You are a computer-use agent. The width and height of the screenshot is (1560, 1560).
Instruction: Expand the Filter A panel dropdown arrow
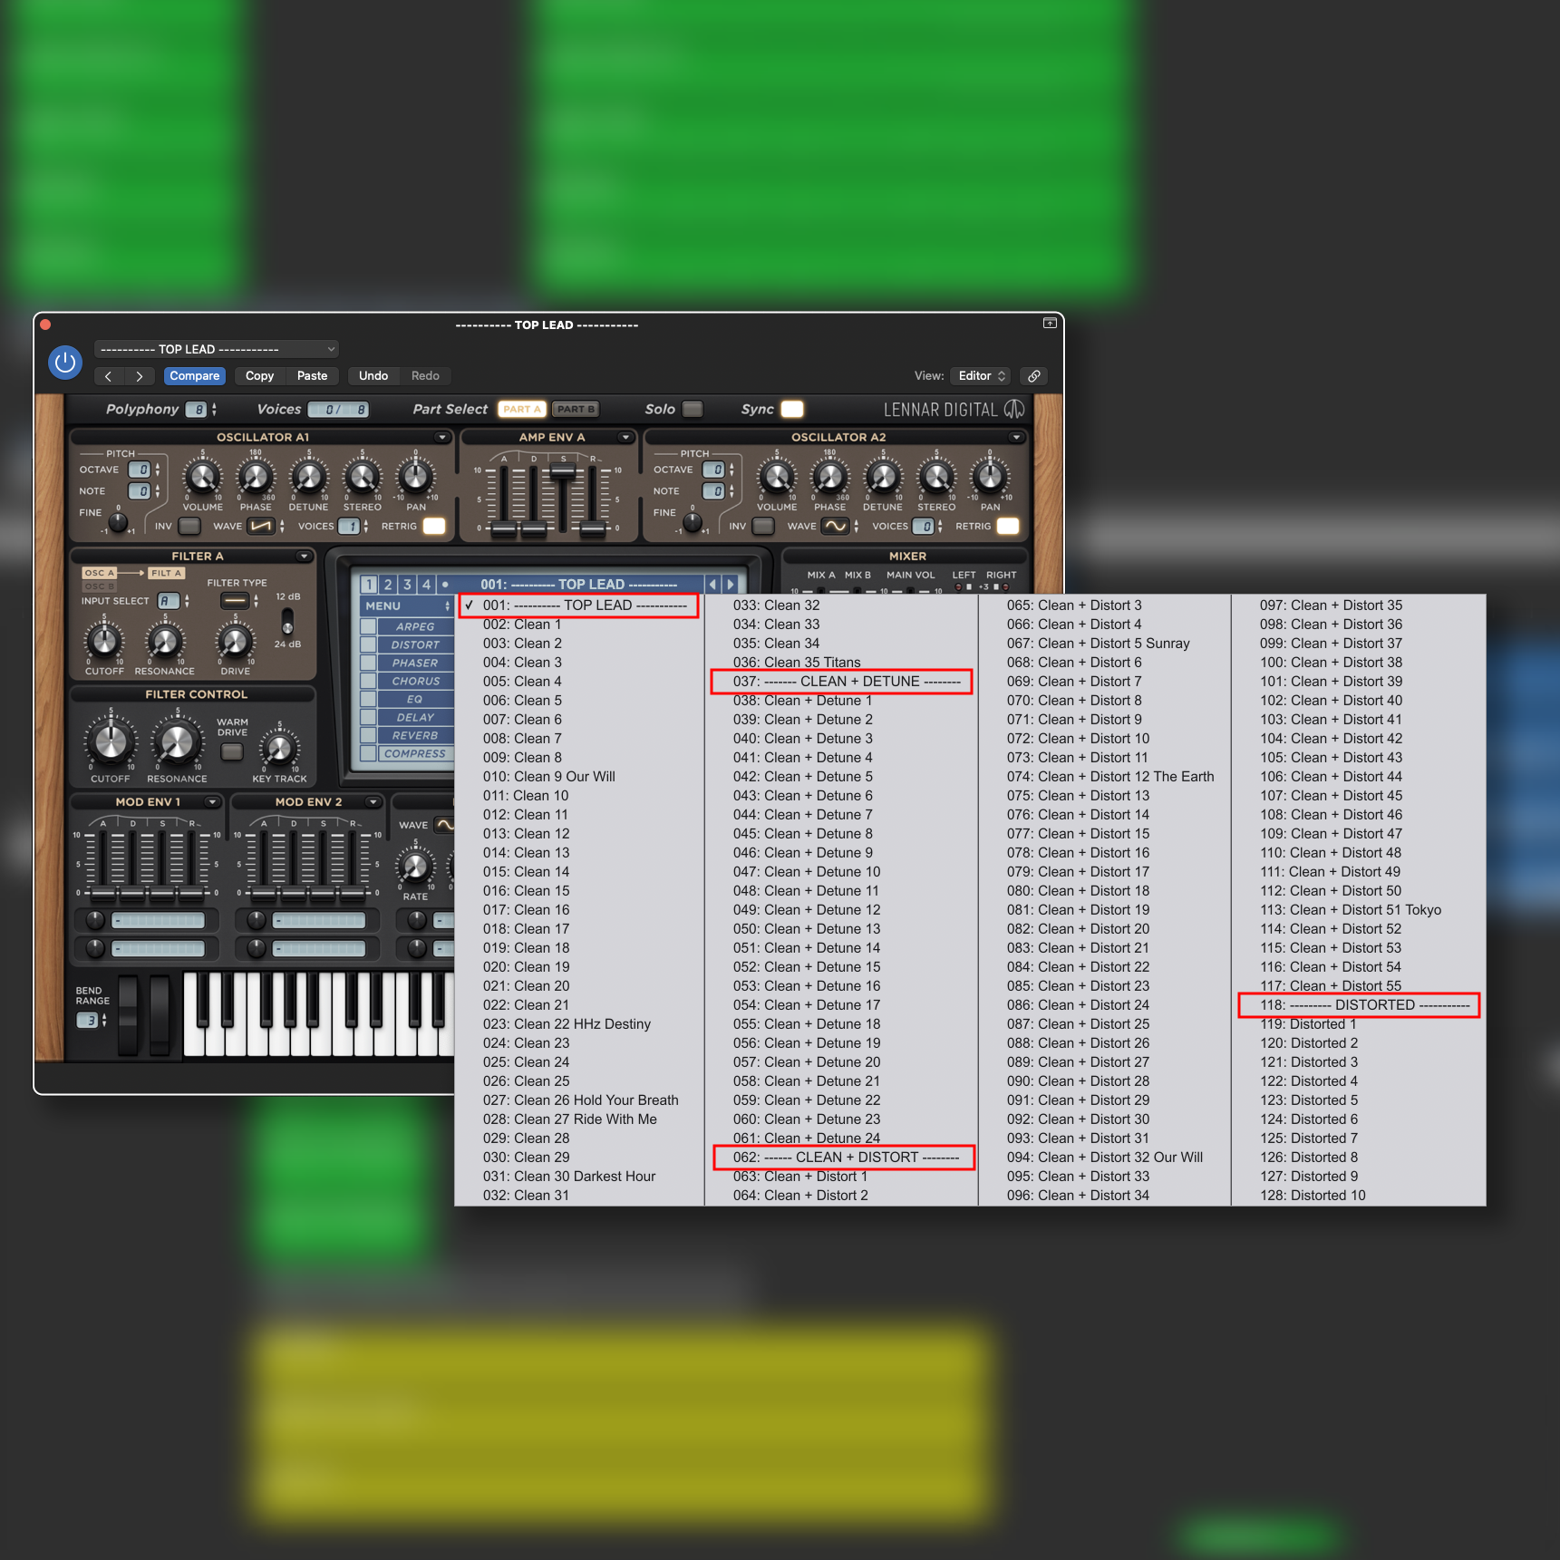click(x=305, y=556)
